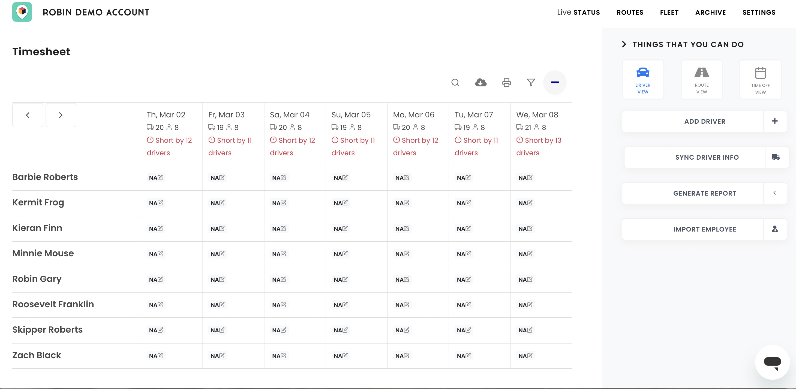Click plus icon beside Add Driver

775,121
